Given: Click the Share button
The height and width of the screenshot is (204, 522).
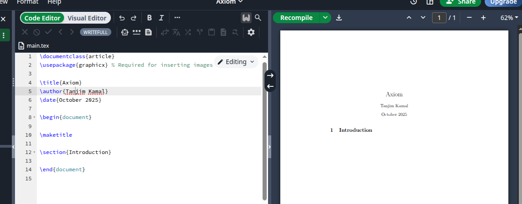Looking at the screenshot, I should pyautogui.click(x=460, y=2).
